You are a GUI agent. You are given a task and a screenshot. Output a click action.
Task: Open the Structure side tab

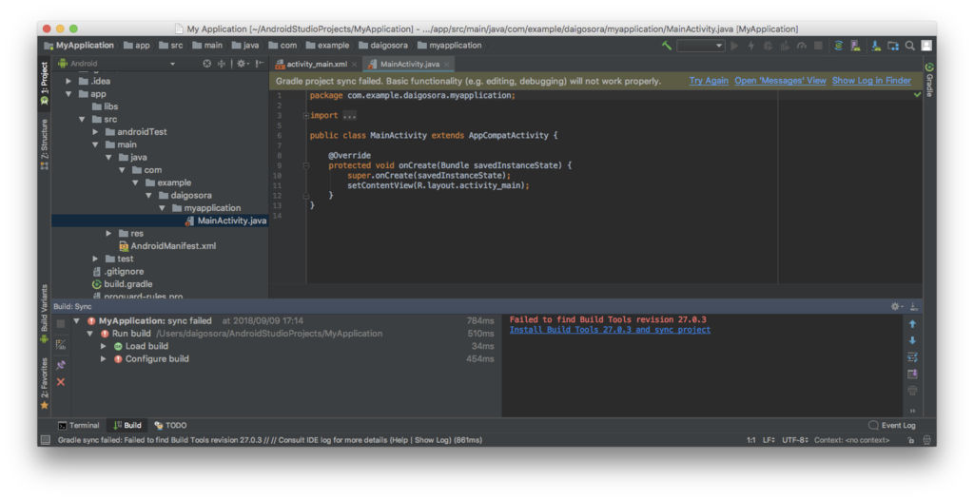pos(44,144)
